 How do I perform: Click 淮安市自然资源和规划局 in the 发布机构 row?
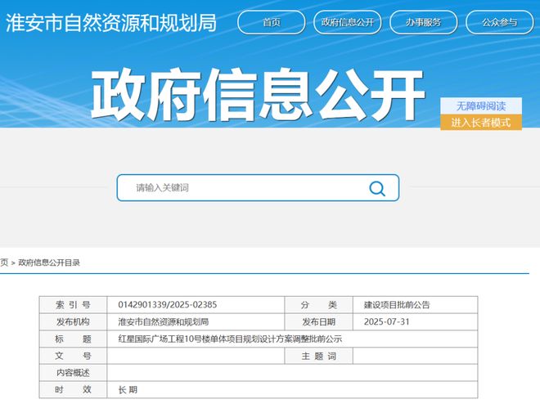[x=164, y=321]
